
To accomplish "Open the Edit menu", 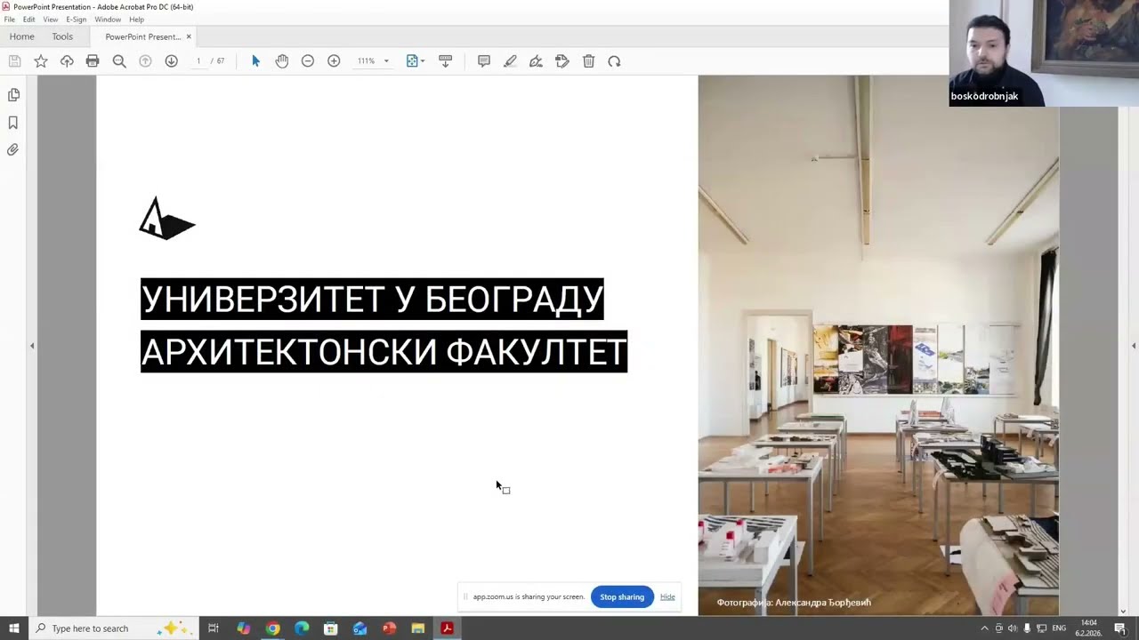I will tap(29, 20).
